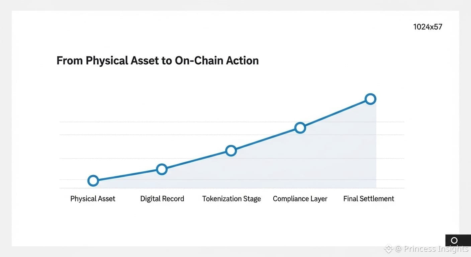471x257 pixels.
Task: Click the line segment between Tokenization Stage and Compliance Layer
Action: pyautogui.click(x=265, y=139)
